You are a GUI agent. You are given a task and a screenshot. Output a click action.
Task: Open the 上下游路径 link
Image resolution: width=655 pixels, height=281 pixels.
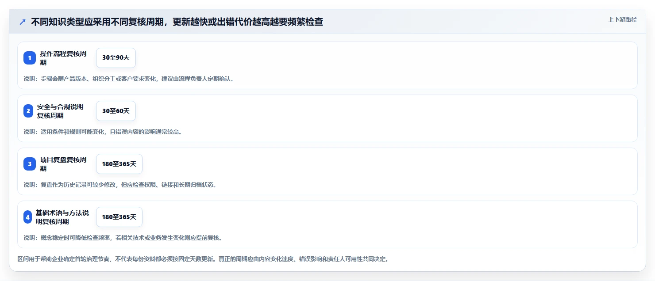click(x=622, y=19)
